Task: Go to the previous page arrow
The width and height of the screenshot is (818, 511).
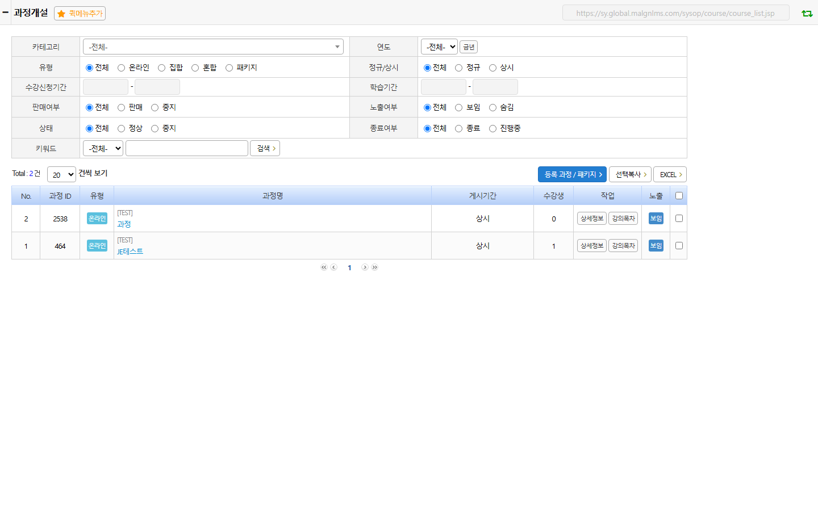Action: [334, 267]
